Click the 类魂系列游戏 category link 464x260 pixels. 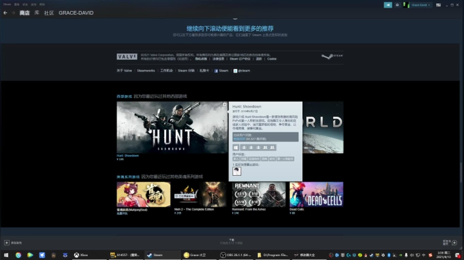click(x=128, y=177)
